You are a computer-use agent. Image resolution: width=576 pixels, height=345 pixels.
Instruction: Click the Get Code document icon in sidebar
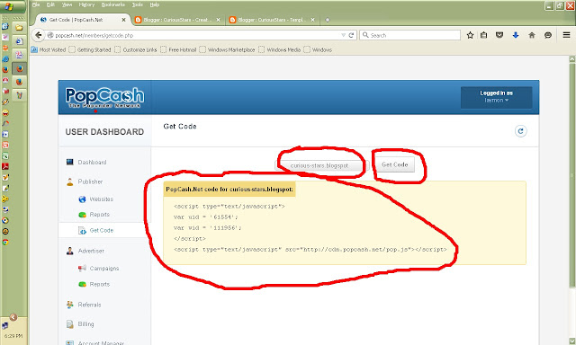coord(82,230)
